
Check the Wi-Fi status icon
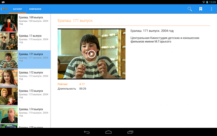tap(203, 2)
